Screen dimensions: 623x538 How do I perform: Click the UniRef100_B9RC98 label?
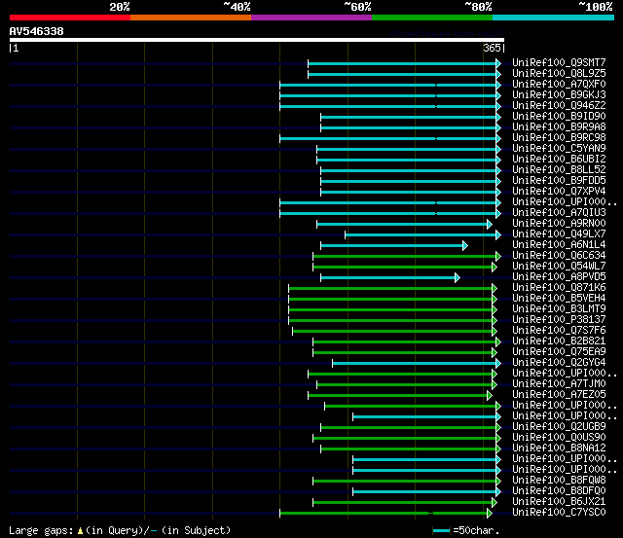(x=559, y=138)
